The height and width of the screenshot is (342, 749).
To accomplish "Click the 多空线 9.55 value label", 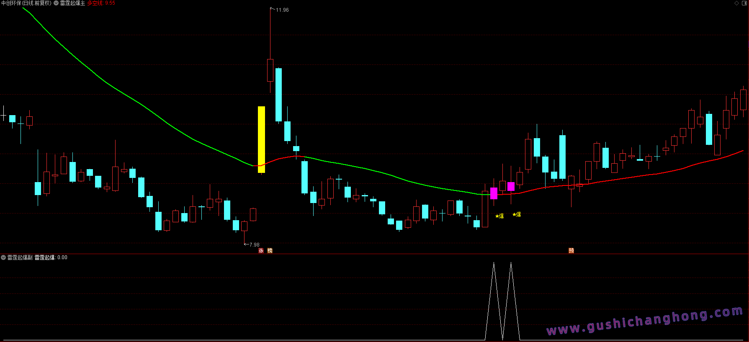I will tap(101, 3).
